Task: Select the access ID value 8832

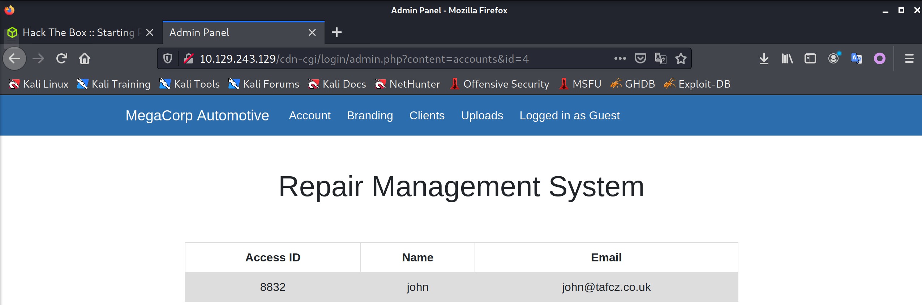Action: 273,287
